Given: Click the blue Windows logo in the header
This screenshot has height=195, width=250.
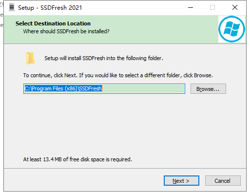Looking at the screenshot, I should coord(231,29).
